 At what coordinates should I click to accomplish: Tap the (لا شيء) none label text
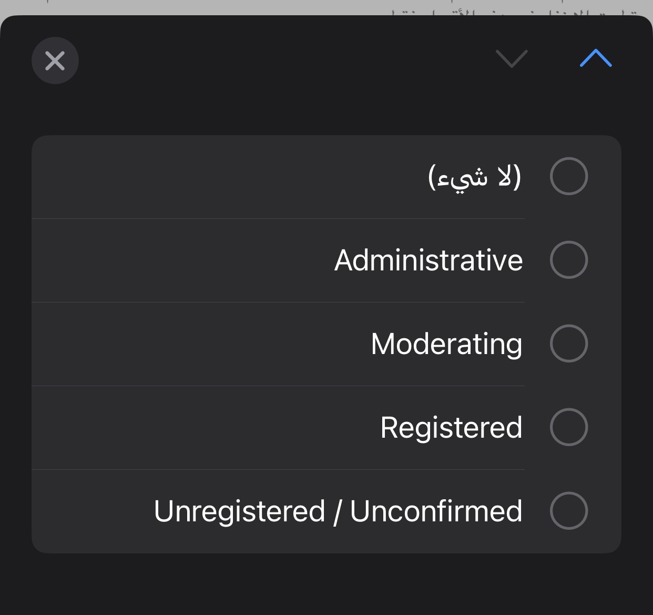tap(474, 177)
